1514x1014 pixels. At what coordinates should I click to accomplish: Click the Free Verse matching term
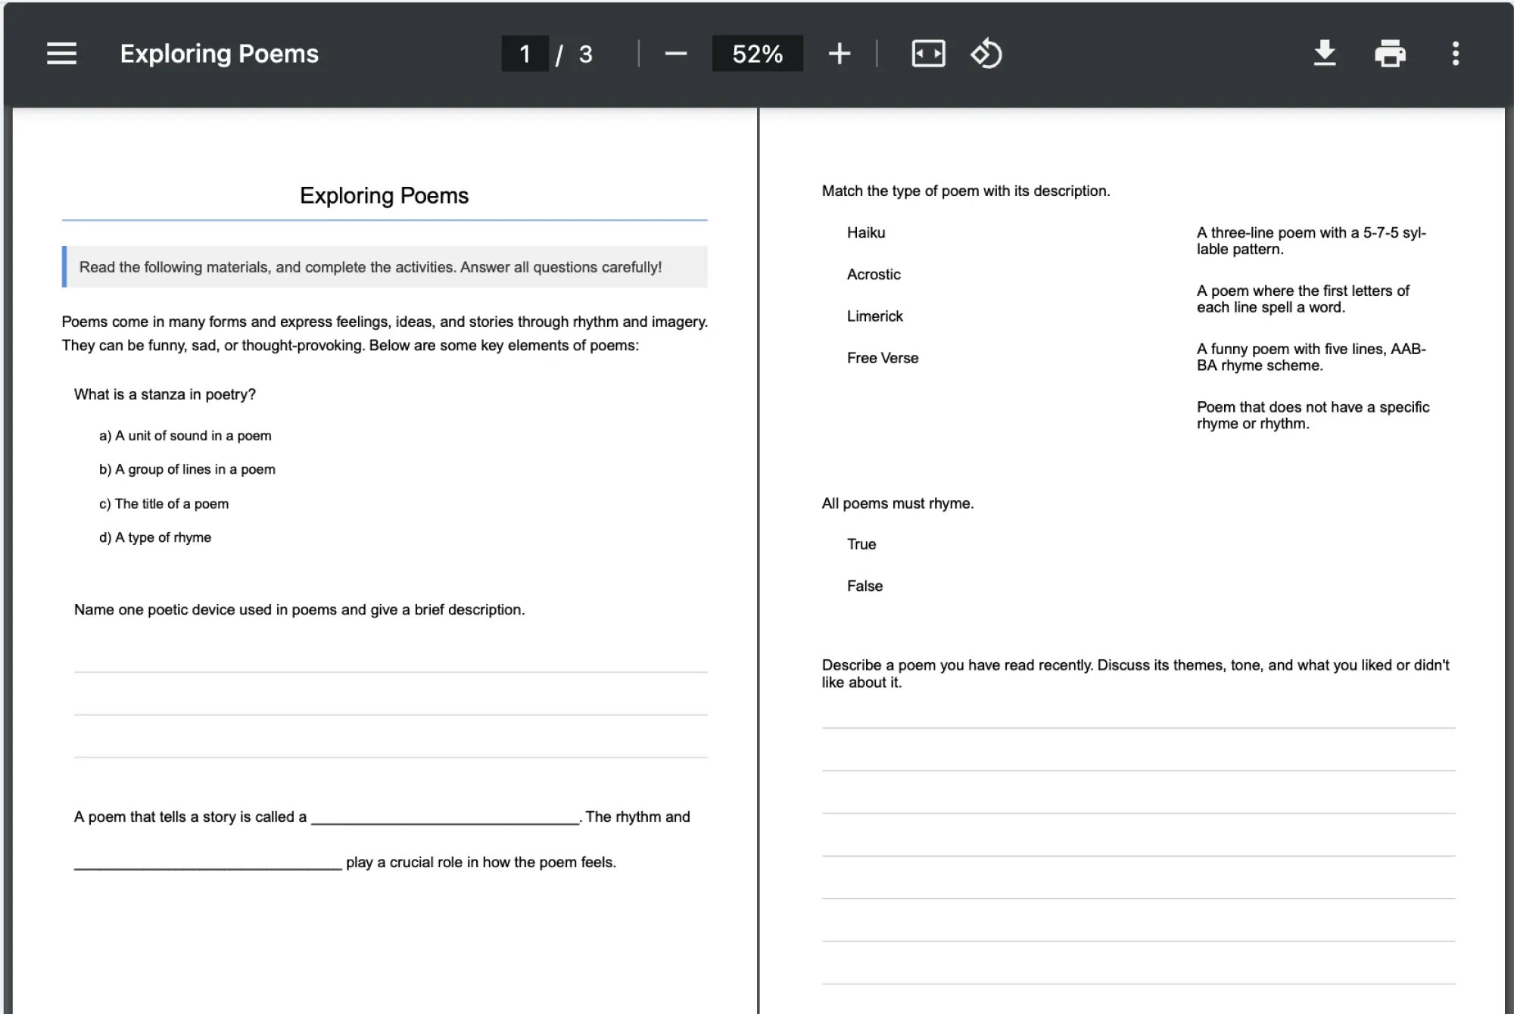(x=882, y=358)
